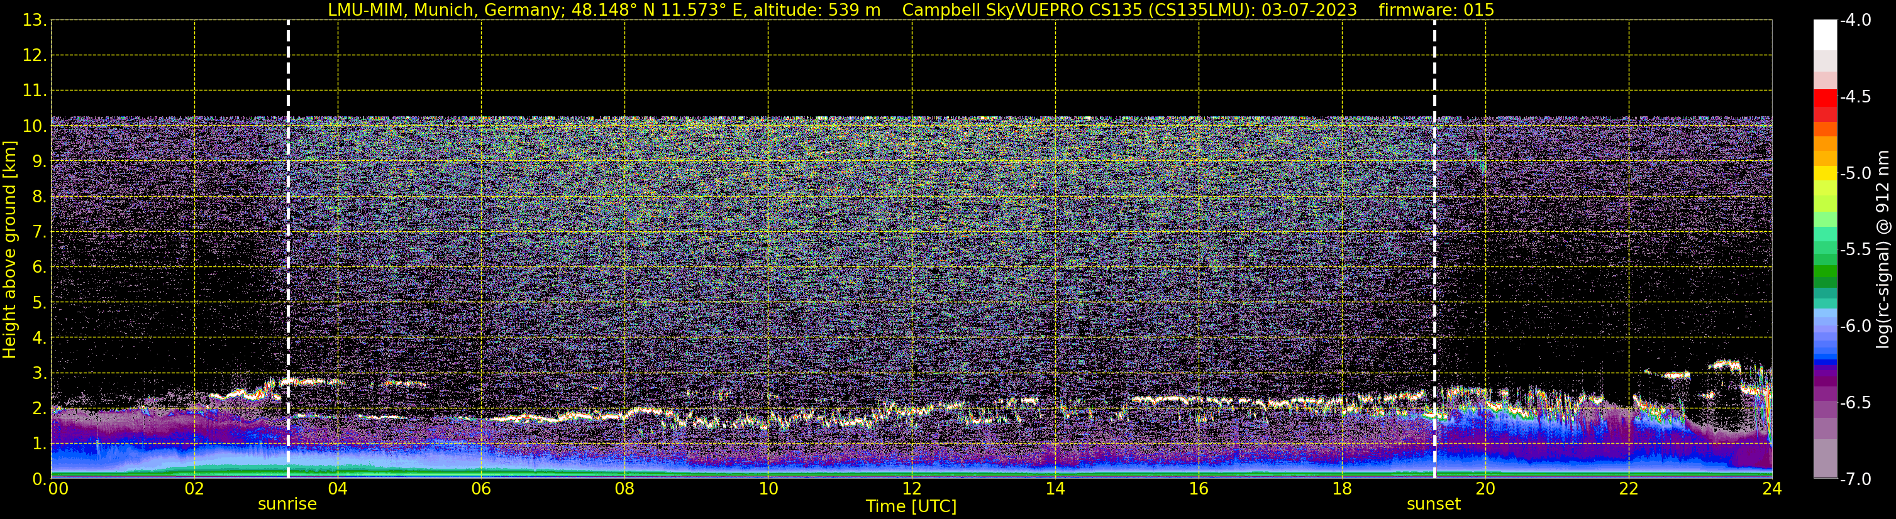This screenshot has height=519, width=1896.
Task: Click the x-axis tick label '12'
Action: (x=912, y=489)
